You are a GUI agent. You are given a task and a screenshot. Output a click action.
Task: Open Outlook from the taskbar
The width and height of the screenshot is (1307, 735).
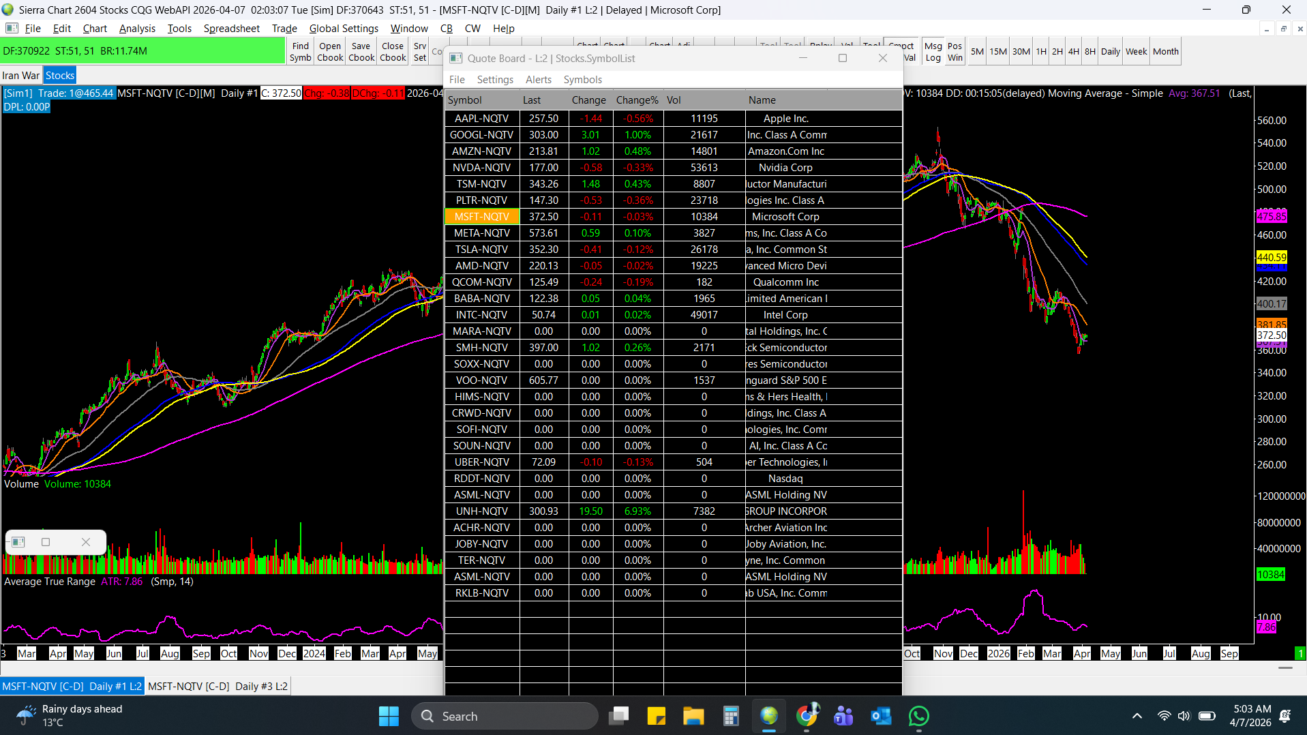pyautogui.click(x=881, y=716)
